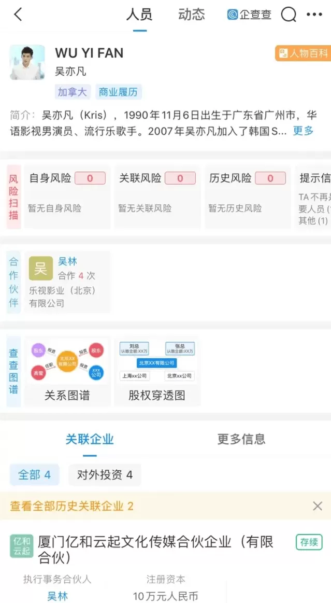Tap the back arrow icon

(x=18, y=15)
